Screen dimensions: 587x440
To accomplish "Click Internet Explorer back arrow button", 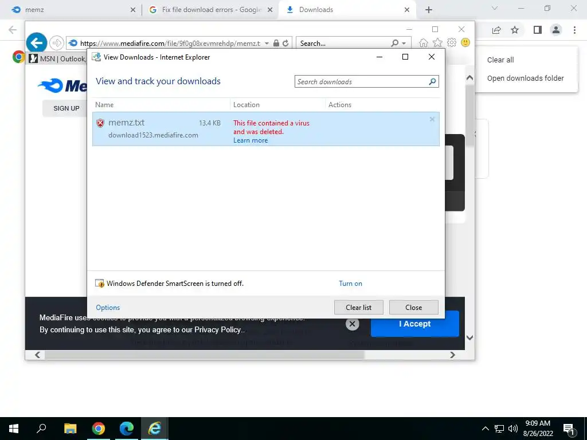I will [36, 43].
